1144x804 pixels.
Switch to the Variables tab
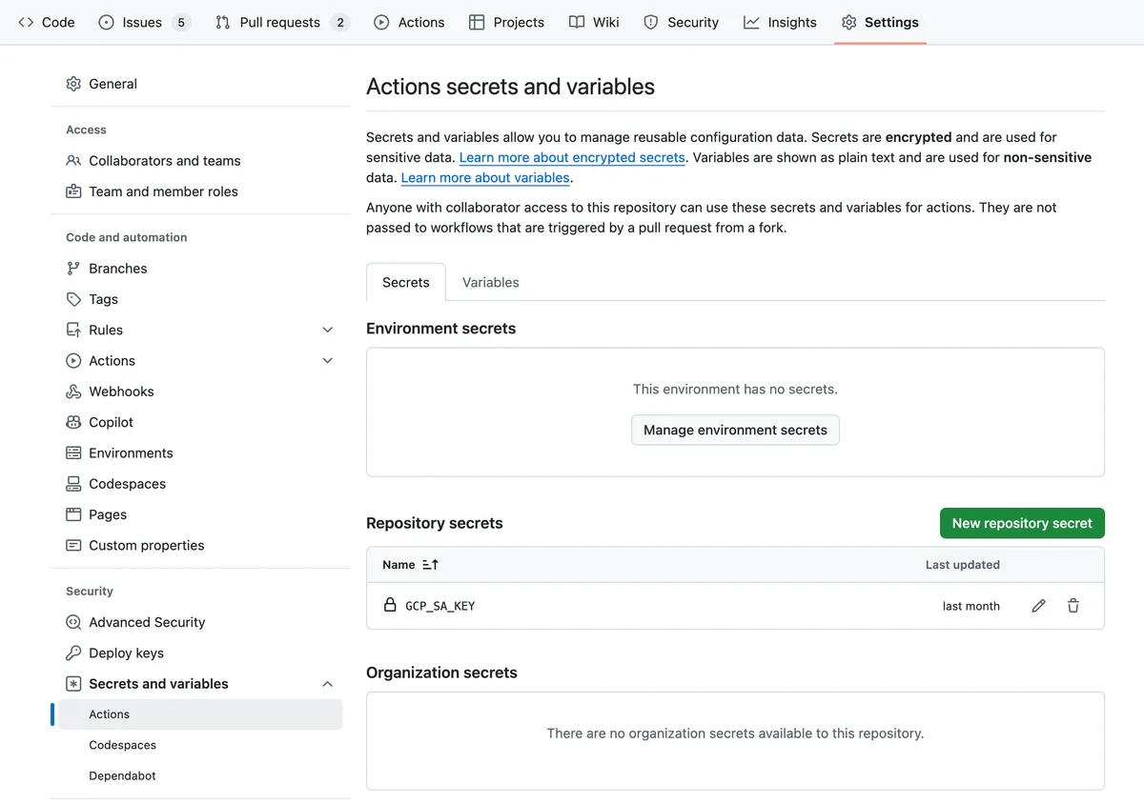coord(491,283)
